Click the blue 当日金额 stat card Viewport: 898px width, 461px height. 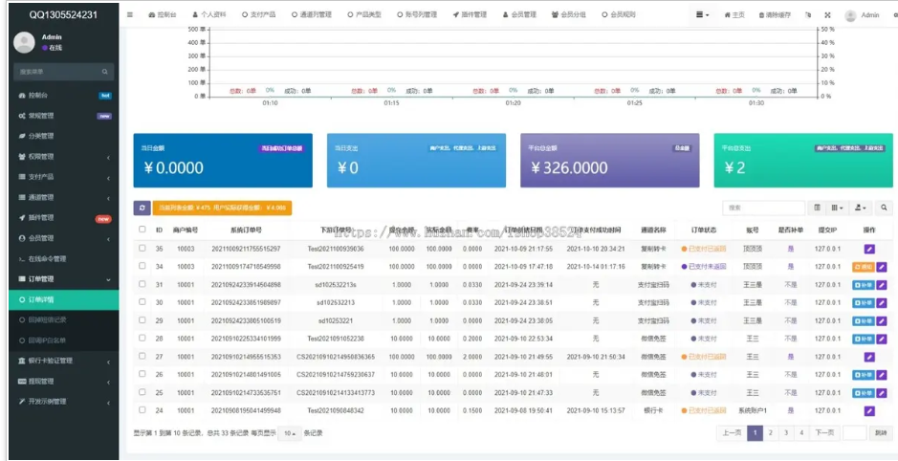click(223, 160)
